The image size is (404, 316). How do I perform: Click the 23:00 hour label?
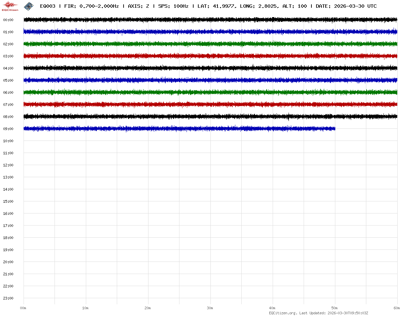[x=8, y=298]
